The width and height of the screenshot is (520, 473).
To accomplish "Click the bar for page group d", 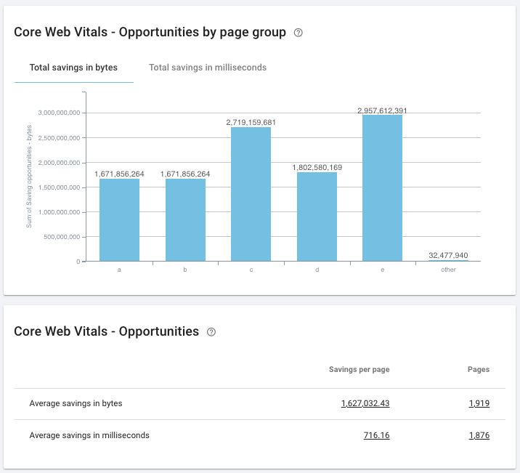I will [317, 217].
